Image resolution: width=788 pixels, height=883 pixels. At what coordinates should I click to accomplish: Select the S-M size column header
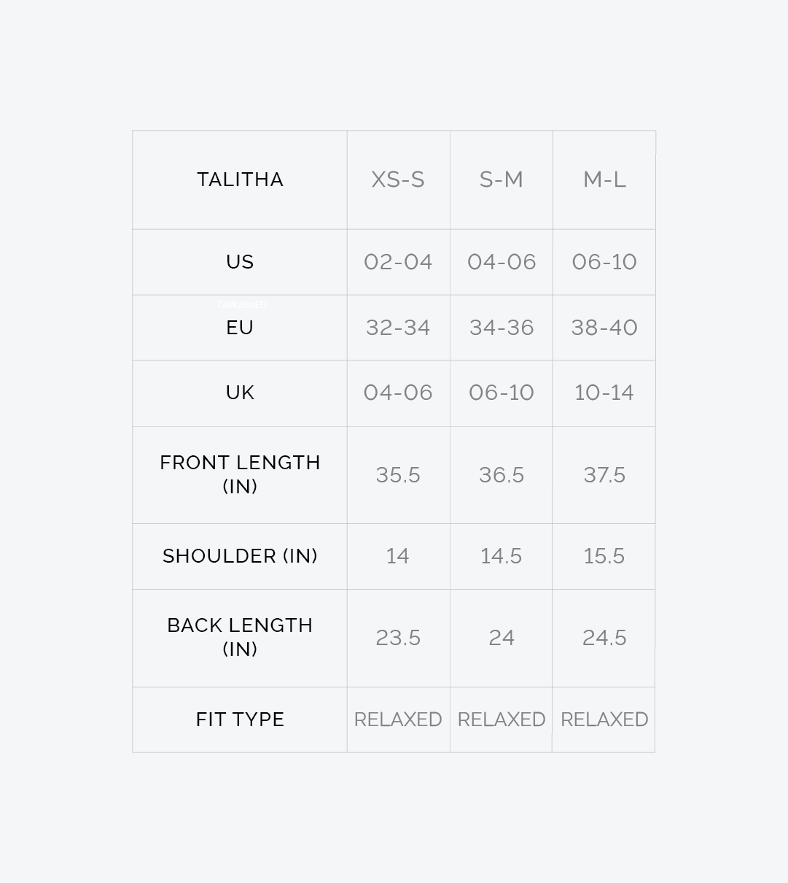(502, 180)
